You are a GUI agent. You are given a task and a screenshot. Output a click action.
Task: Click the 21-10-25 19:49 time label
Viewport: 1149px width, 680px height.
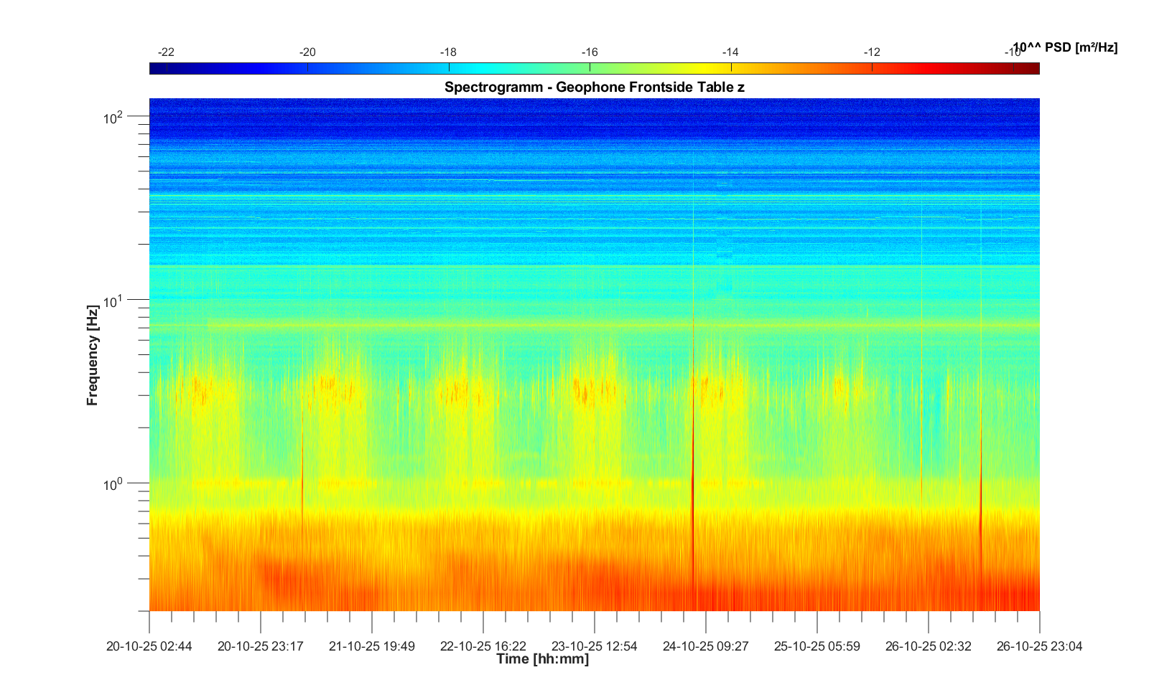tap(371, 646)
